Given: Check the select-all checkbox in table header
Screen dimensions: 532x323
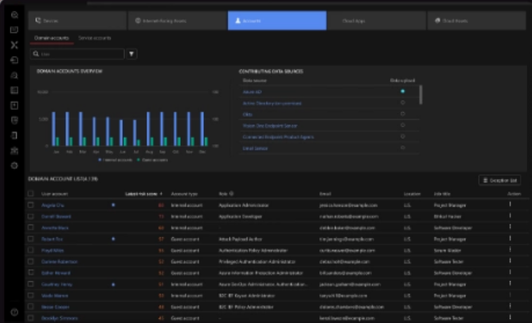Looking at the screenshot, I should (x=30, y=194).
